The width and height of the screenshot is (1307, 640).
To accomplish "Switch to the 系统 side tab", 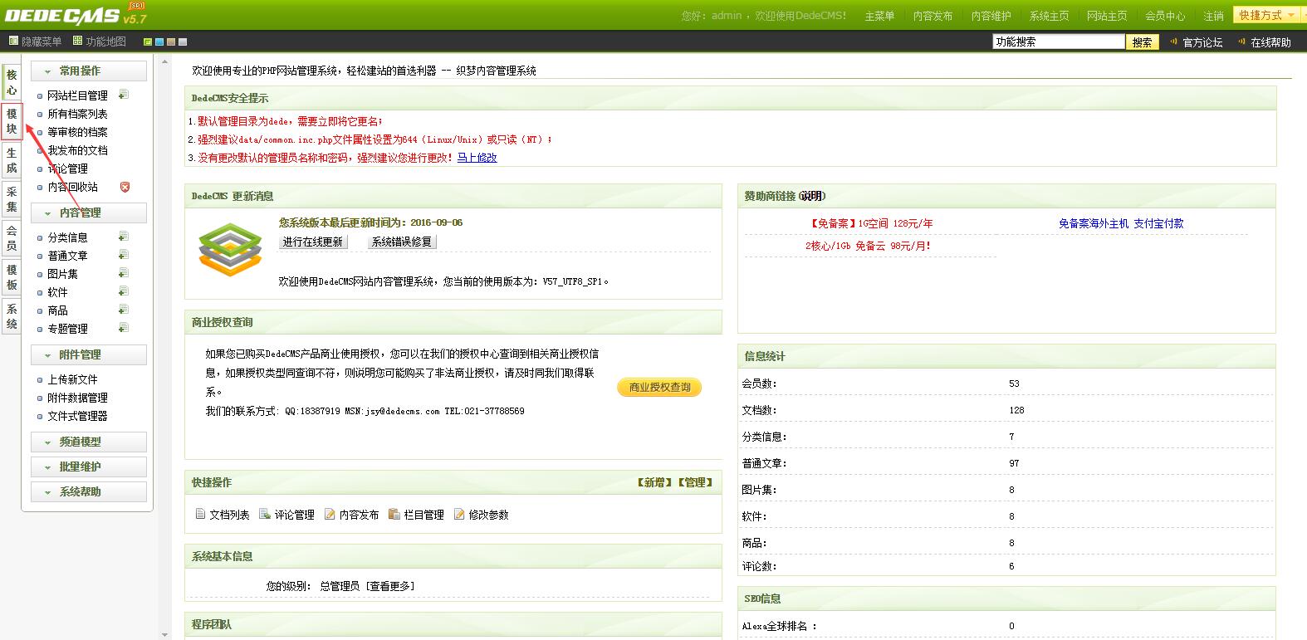I will pyautogui.click(x=12, y=316).
